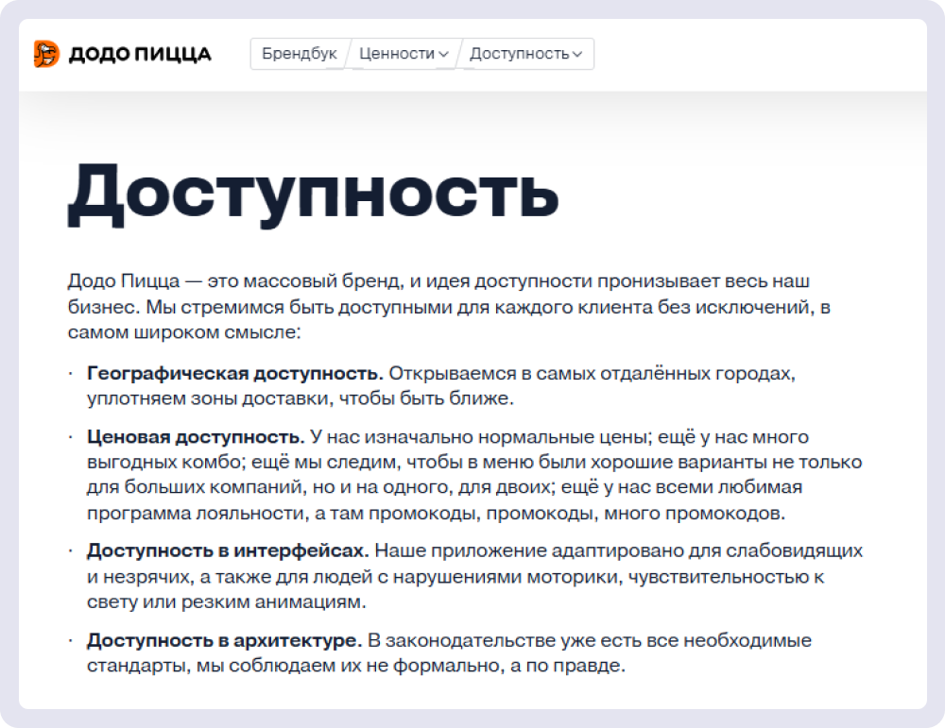Expand the chevron next to Ценности
Screen dimensions: 945x728
[443, 55]
